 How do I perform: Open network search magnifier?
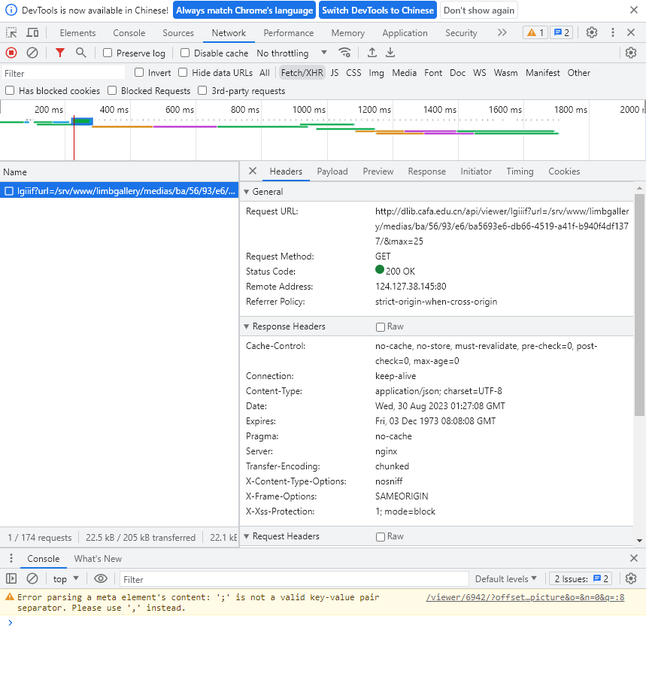click(80, 53)
